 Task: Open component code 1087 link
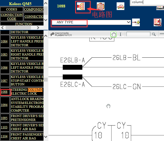click(x=4, y=81)
